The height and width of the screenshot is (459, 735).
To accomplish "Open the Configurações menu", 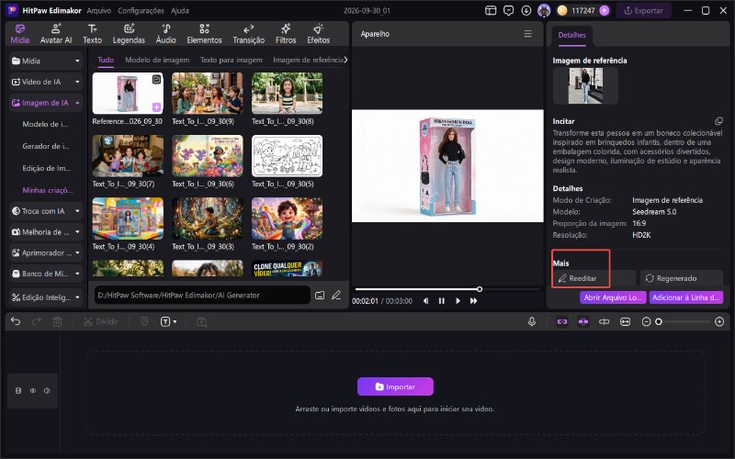I will [141, 10].
